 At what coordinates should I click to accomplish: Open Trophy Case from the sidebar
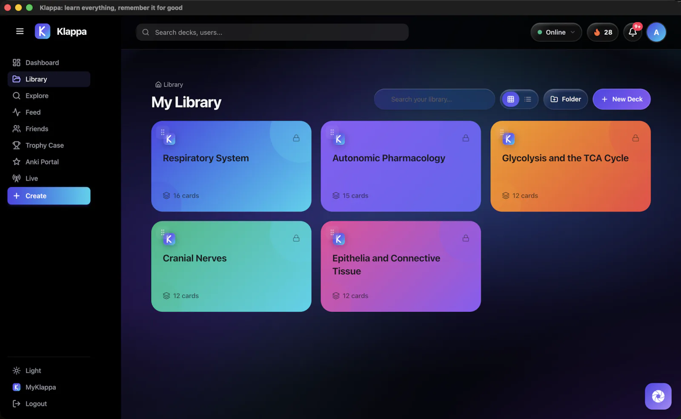(49, 145)
